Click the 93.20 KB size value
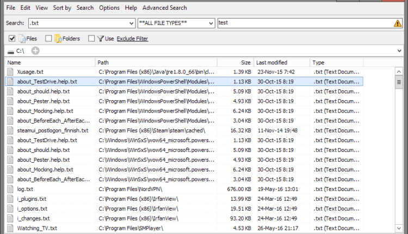This screenshot has width=408, height=234. click(x=240, y=218)
